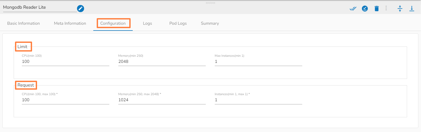This screenshot has width=421, height=132.
Task: Go to the Pod Logs tab
Action: click(178, 23)
